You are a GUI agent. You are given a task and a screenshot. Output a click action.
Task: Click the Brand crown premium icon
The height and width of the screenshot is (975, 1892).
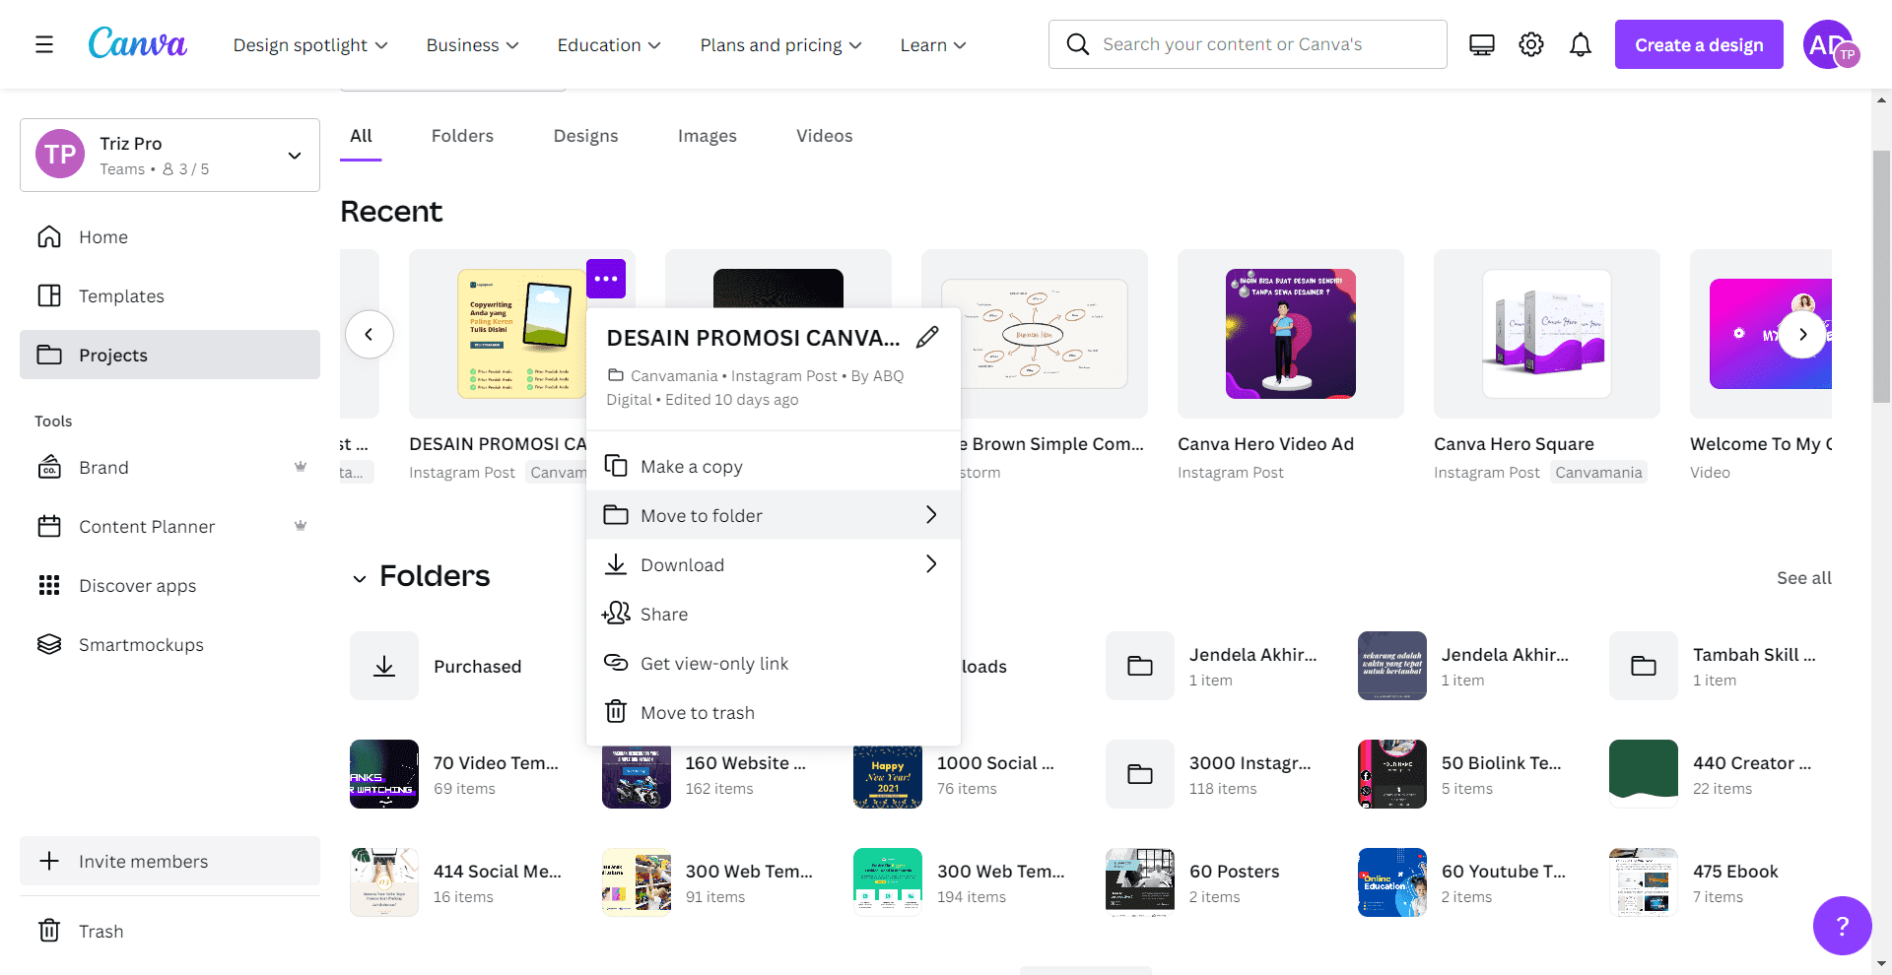(301, 467)
